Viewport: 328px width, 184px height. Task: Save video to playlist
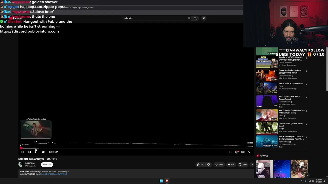[x=243, y=165]
